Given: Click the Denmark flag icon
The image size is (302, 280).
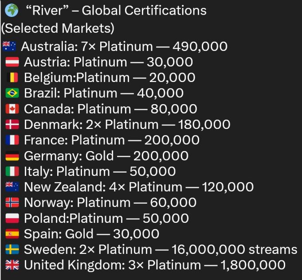Looking at the screenshot, I should [12, 124].
